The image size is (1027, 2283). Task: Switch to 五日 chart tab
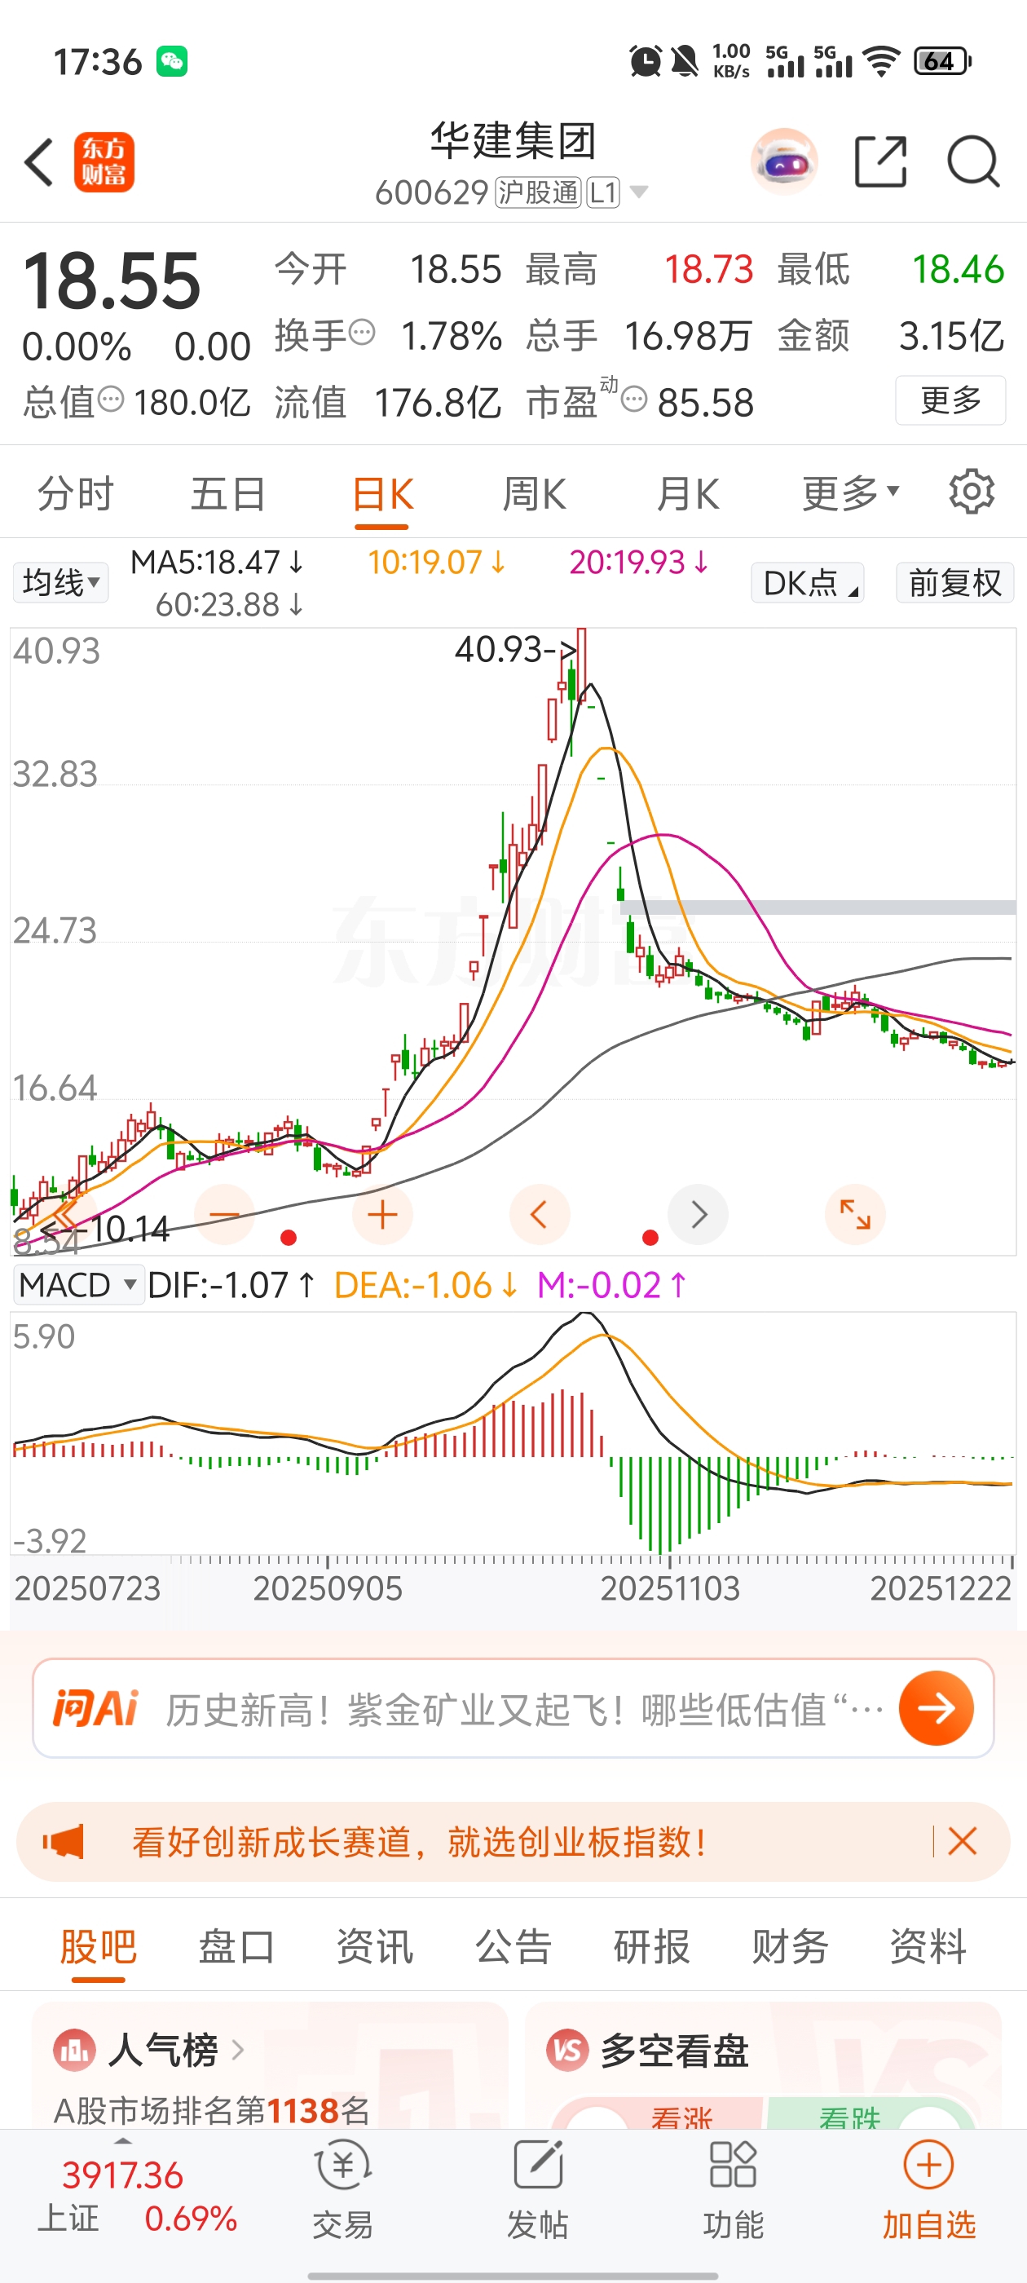[228, 492]
